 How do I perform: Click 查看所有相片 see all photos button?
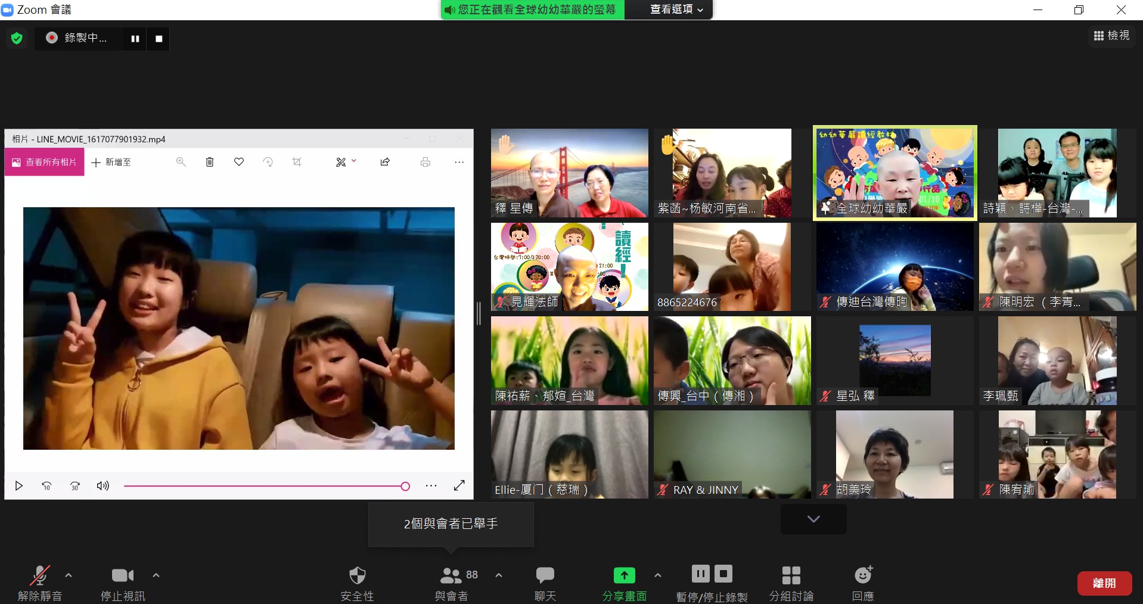click(x=45, y=162)
